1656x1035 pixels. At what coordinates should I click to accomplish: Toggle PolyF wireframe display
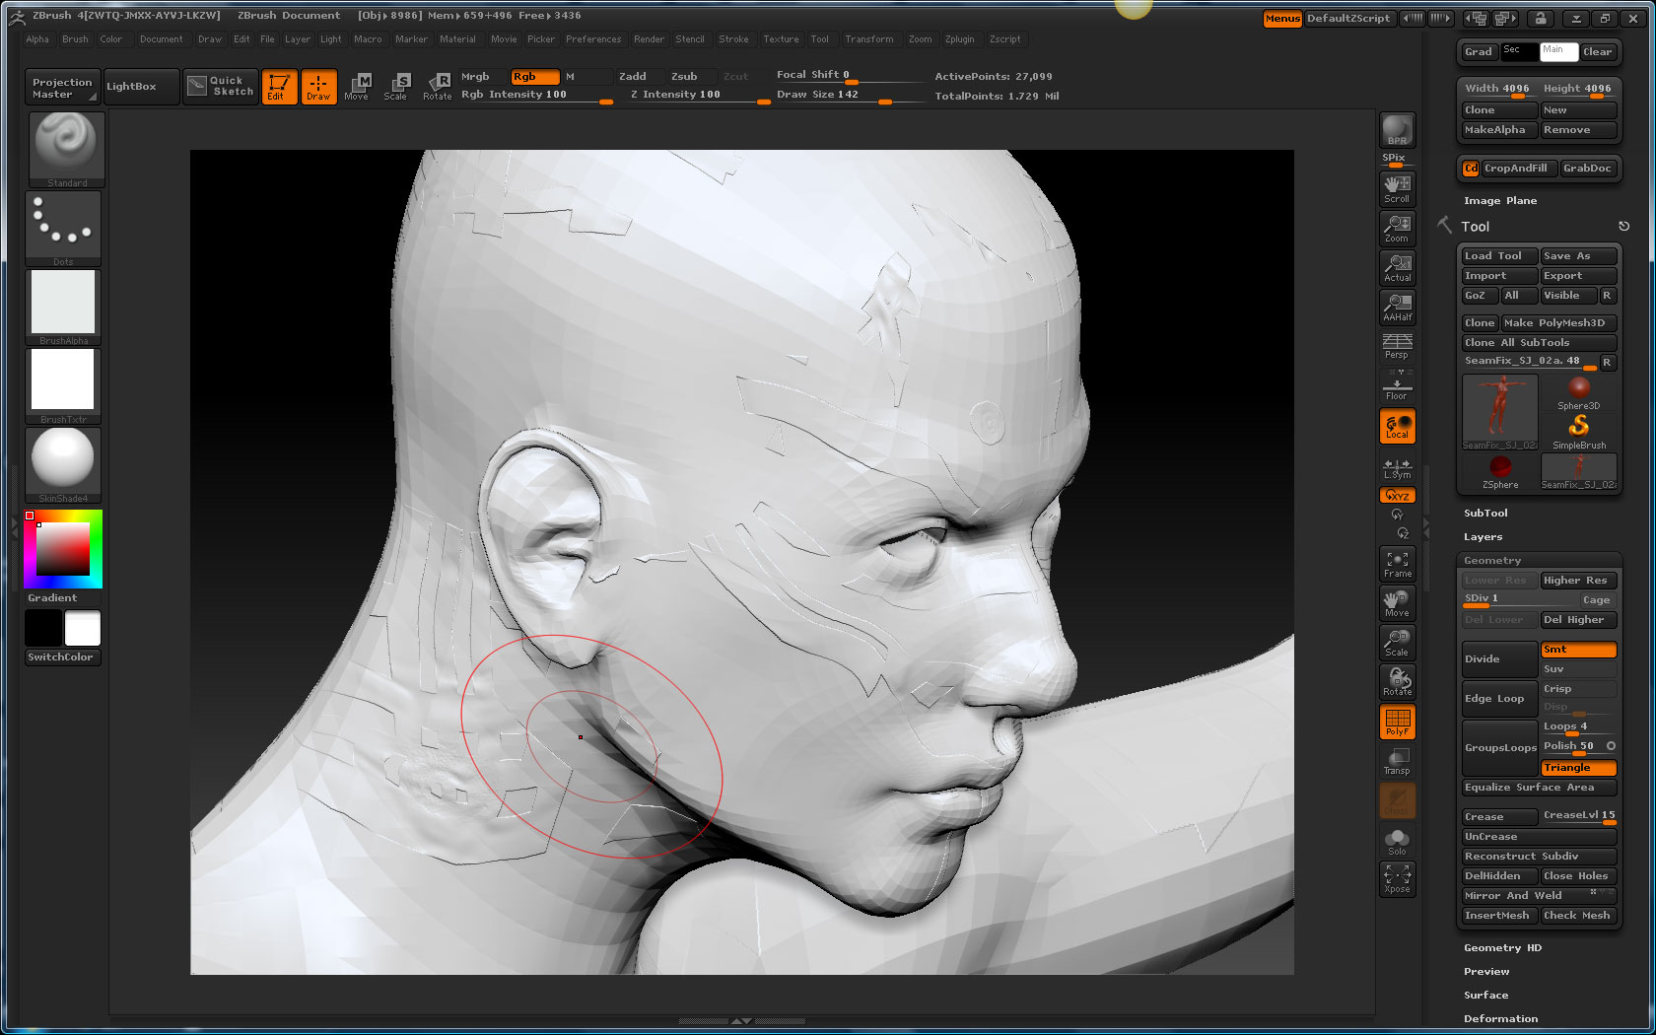(1397, 722)
